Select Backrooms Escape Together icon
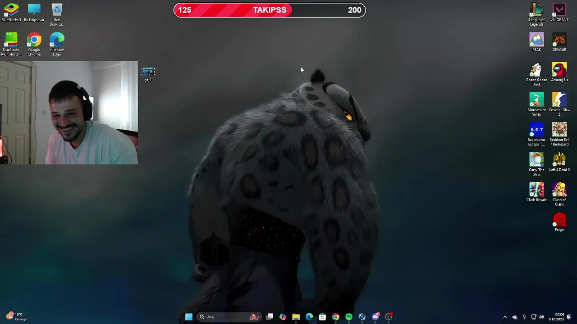Viewport: 577px width, 324px height. point(536,135)
